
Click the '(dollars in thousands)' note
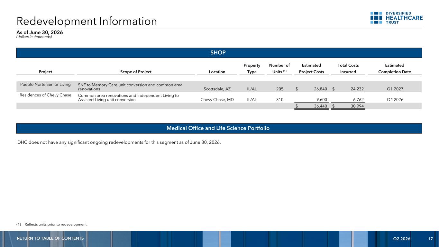(34, 37)
